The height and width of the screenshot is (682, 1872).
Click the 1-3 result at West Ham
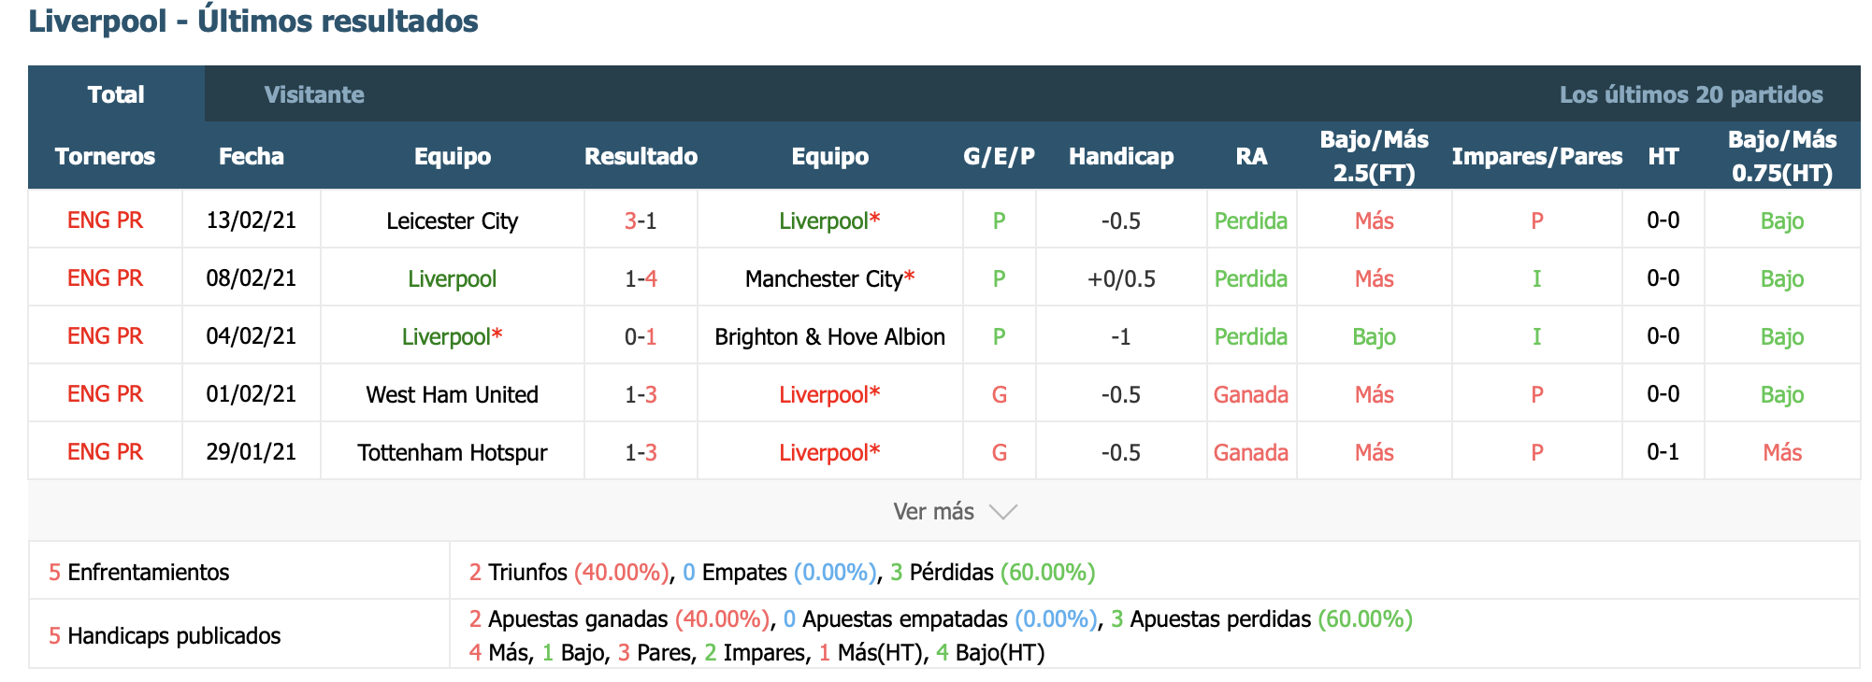(641, 394)
